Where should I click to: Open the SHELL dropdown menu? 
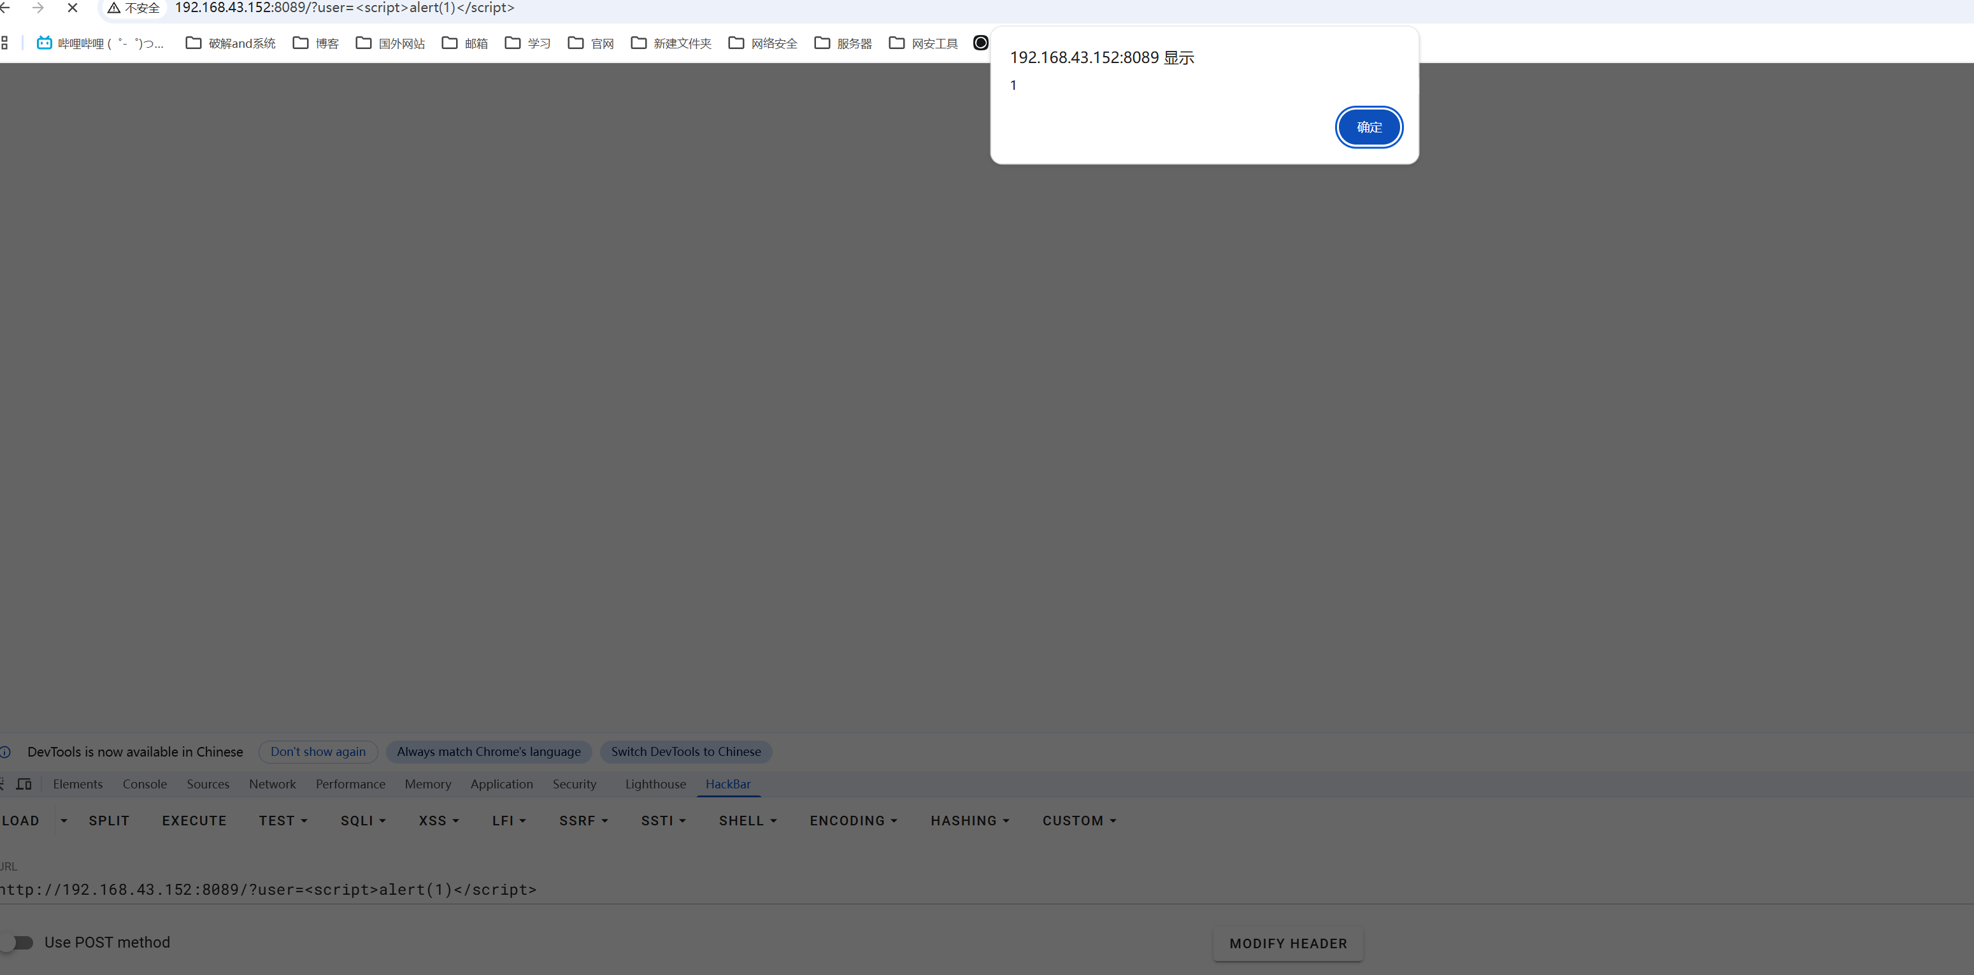747,820
